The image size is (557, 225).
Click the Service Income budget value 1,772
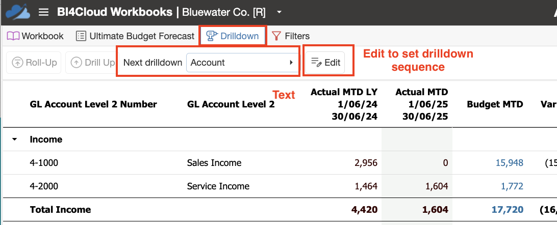point(512,186)
